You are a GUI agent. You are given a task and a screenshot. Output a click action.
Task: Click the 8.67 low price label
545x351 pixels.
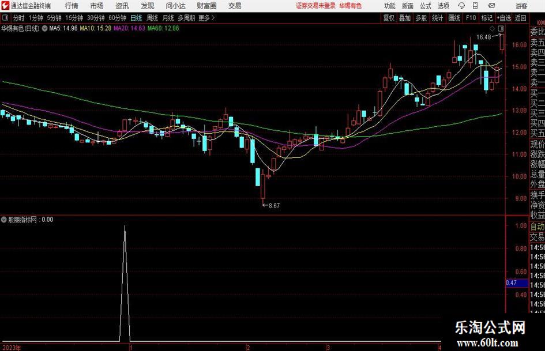(x=275, y=206)
